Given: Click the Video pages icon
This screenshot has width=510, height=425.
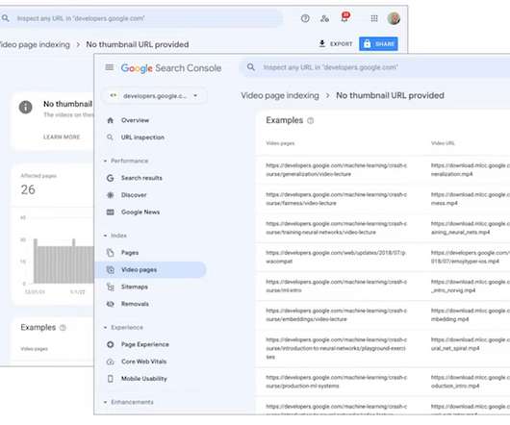Looking at the screenshot, I should (111, 269).
